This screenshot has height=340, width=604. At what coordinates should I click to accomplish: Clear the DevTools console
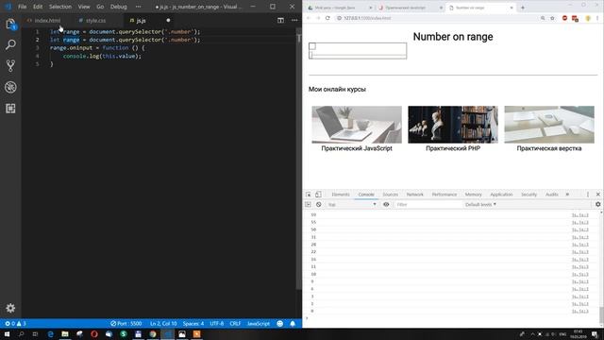(319, 205)
